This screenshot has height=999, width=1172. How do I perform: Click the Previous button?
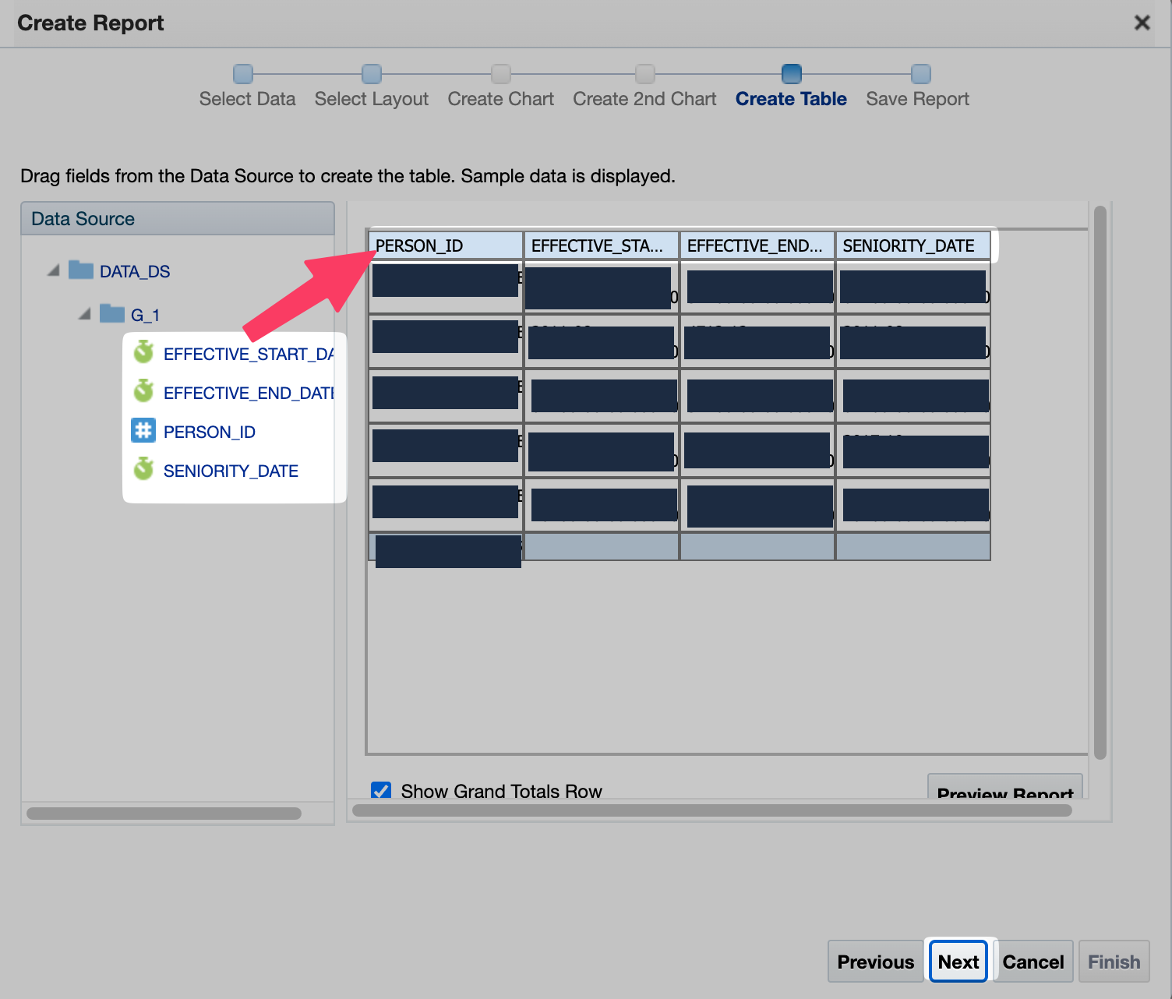tap(875, 962)
